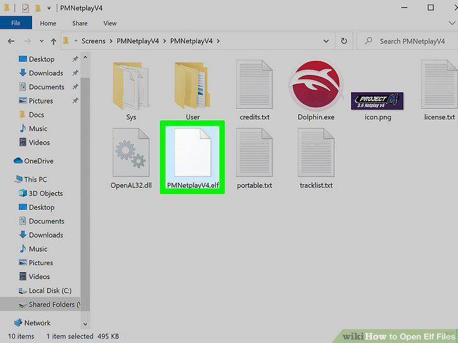
Task: Open Music under This PC
Action: click(38, 249)
